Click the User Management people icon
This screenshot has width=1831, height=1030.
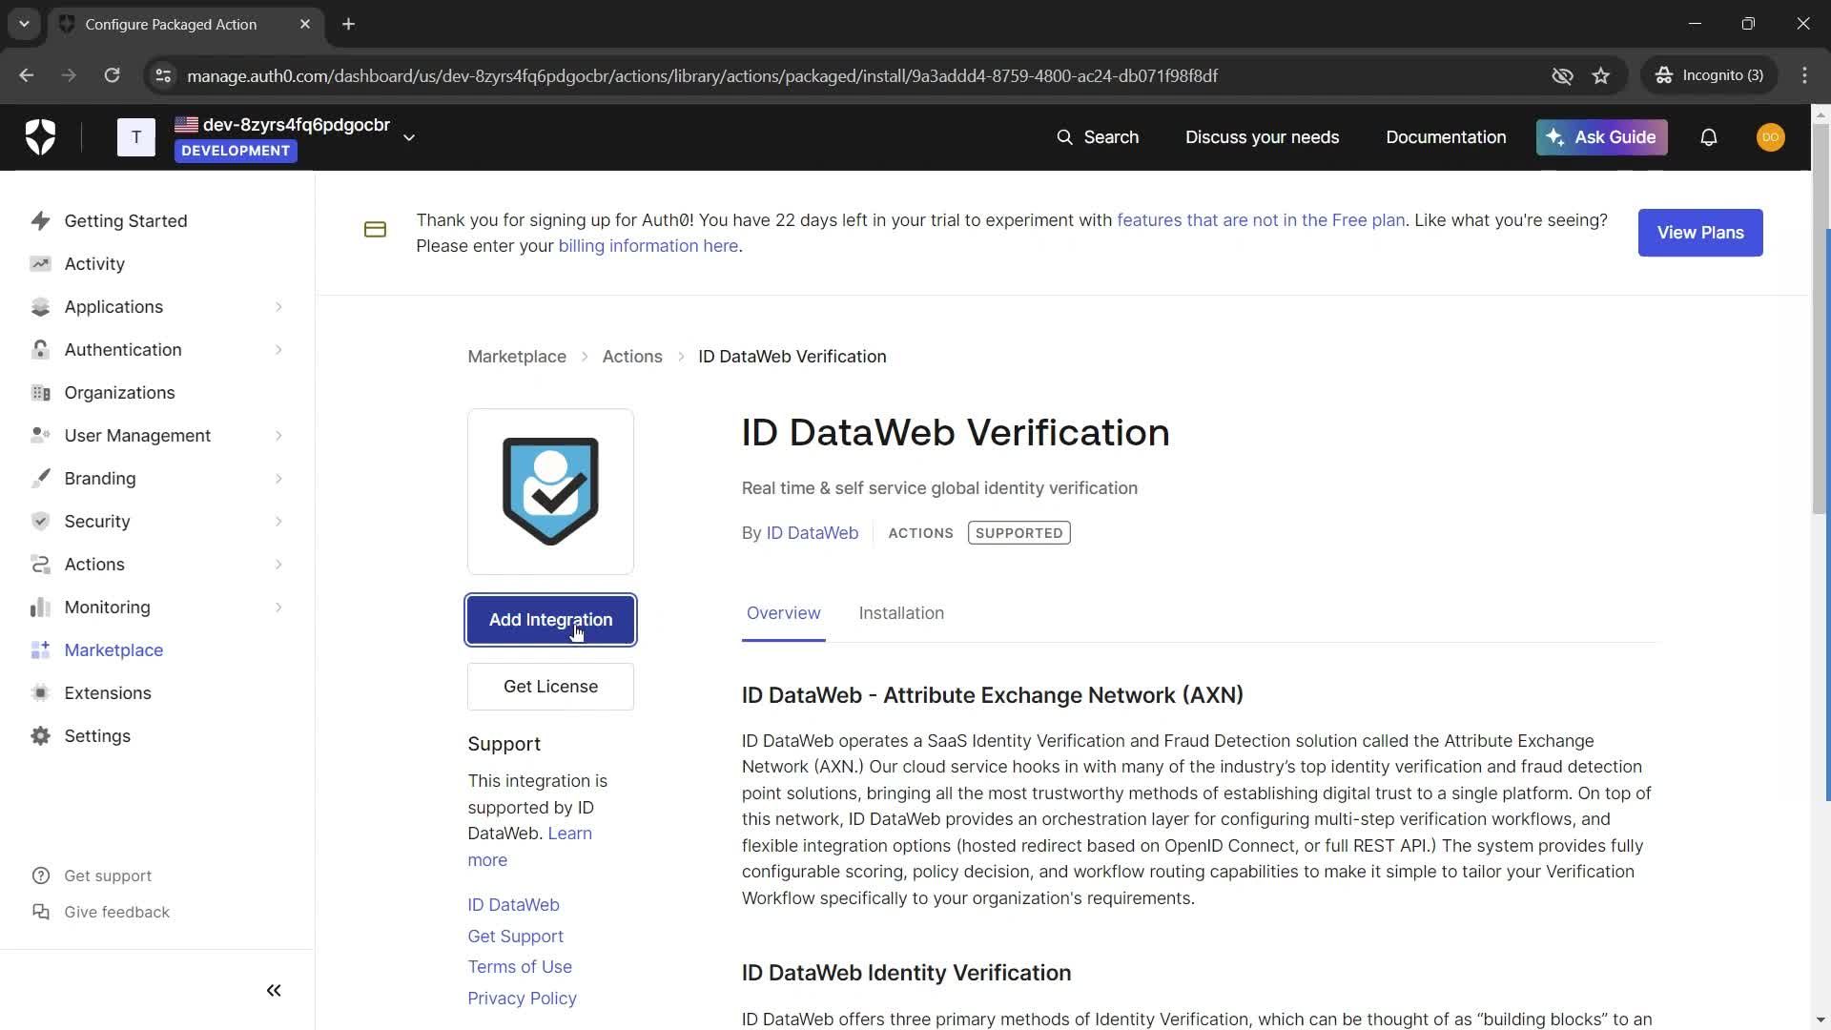[x=40, y=436]
